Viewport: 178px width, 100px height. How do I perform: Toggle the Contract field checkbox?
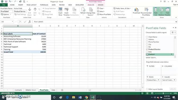(x=147, y=54)
